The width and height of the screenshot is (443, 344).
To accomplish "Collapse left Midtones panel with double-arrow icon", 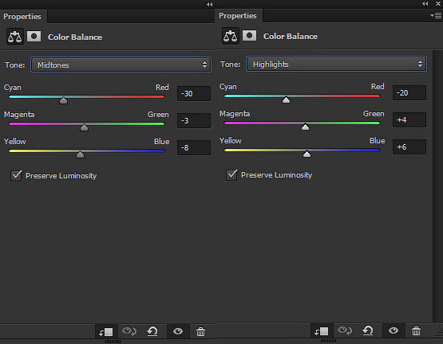I will coord(209,4).
